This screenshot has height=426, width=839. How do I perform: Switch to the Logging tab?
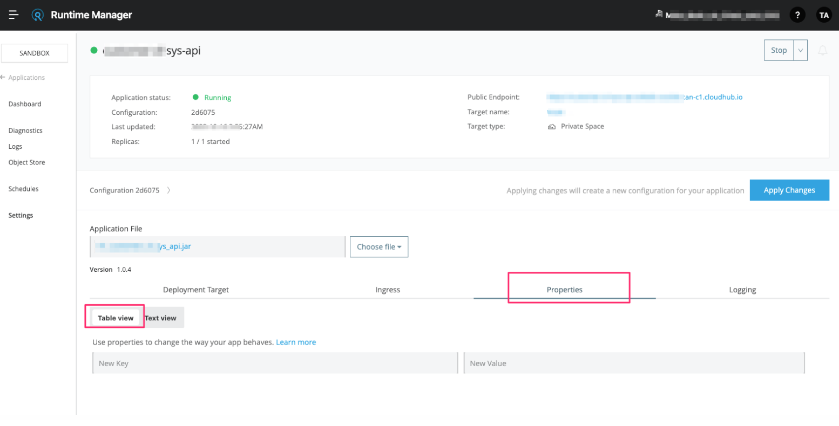[742, 290]
